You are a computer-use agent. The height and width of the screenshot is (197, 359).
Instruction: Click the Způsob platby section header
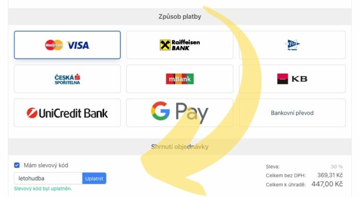(179, 16)
